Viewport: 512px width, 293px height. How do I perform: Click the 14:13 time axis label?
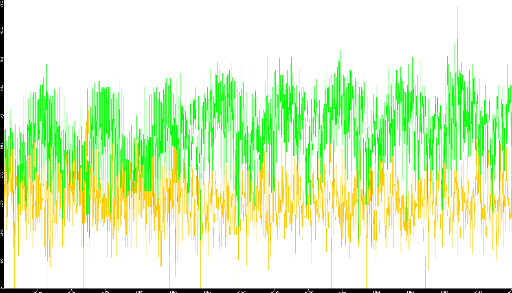click(444, 292)
